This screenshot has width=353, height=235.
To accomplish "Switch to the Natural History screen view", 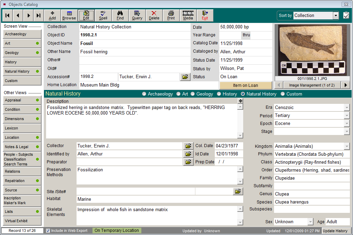I will pos(21,71).
